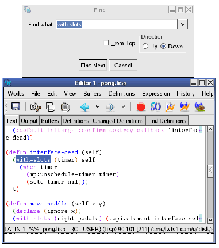Go forward with the right blue arrow
Viewport: 219px width, 248px height.
(110, 107)
